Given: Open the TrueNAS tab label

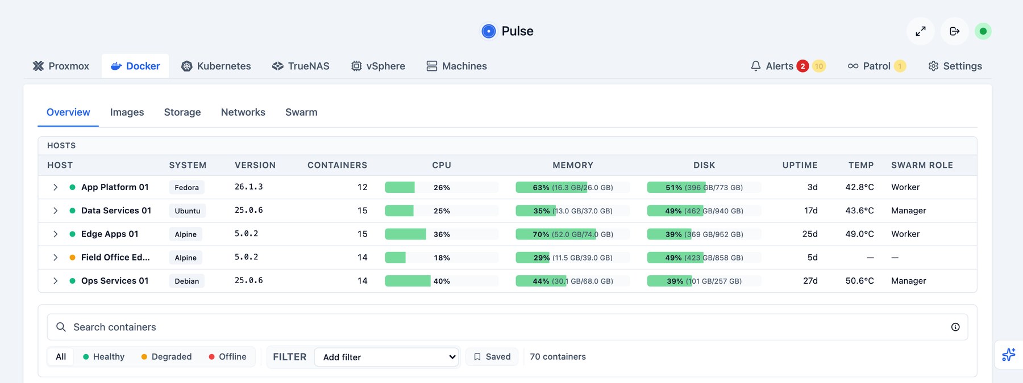Looking at the screenshot, I should point(309,66).
